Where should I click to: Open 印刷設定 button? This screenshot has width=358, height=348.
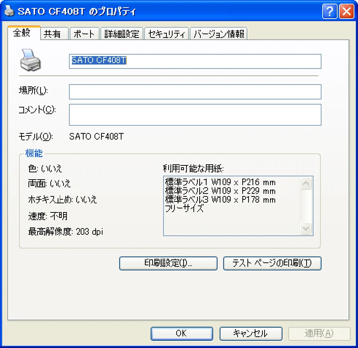168,263
